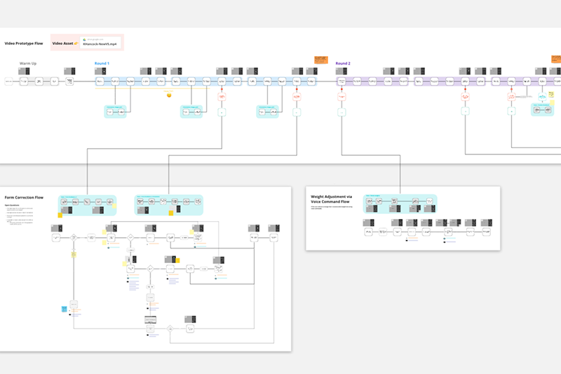Viewport: 561px width, 374px height.
Task: Select the first node at the flow's far left
Action: 8,82
